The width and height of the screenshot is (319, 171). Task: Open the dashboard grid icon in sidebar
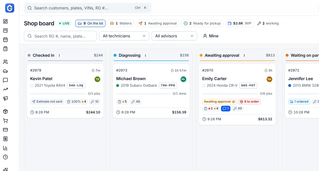click(x=5, y=21)
